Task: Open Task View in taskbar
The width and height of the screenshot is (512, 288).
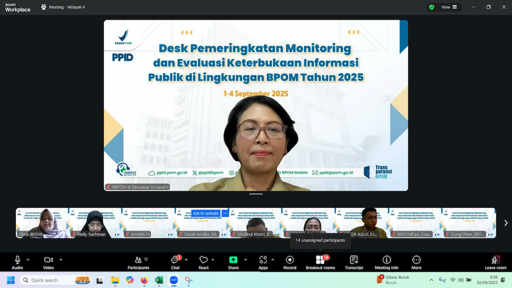Action: [x=100, y=280]
